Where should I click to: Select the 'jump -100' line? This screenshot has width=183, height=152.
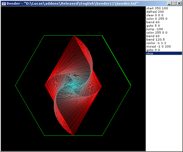[x=164, y=29]
